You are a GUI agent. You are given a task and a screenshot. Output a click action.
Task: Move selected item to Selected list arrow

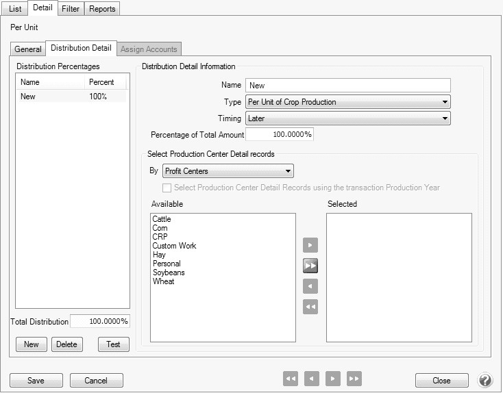click(x=310, y=245)
